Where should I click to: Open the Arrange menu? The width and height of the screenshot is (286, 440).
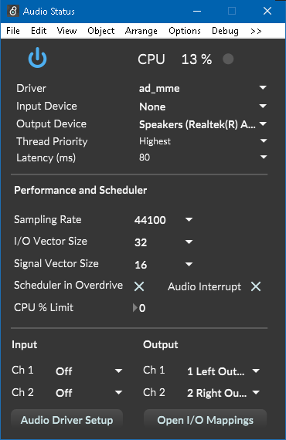click(x=141, y=31)
